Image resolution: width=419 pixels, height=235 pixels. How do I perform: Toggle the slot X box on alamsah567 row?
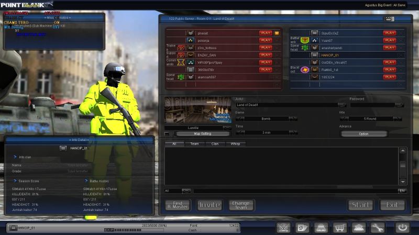(x=277, y=77)
